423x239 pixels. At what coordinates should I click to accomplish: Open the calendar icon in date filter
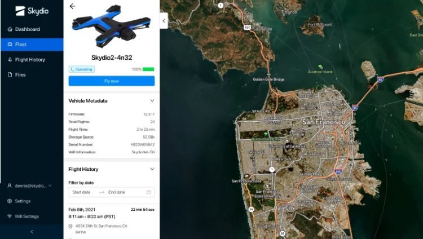(x=149, y=192)
